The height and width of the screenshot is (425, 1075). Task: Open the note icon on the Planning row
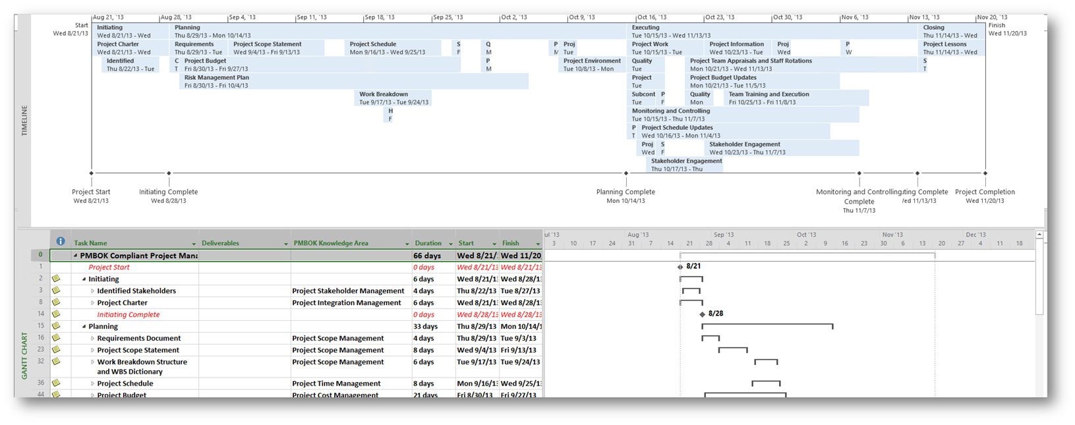click(56, 326)
